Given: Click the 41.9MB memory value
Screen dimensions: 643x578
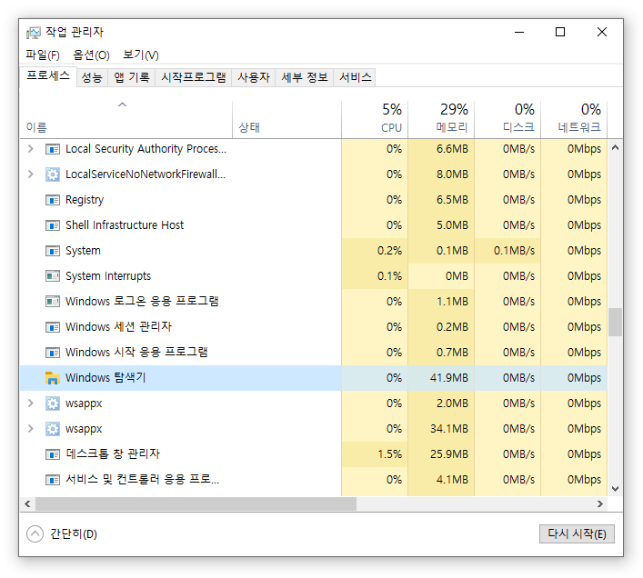Looking at the screenshot, I should (449, 378).
